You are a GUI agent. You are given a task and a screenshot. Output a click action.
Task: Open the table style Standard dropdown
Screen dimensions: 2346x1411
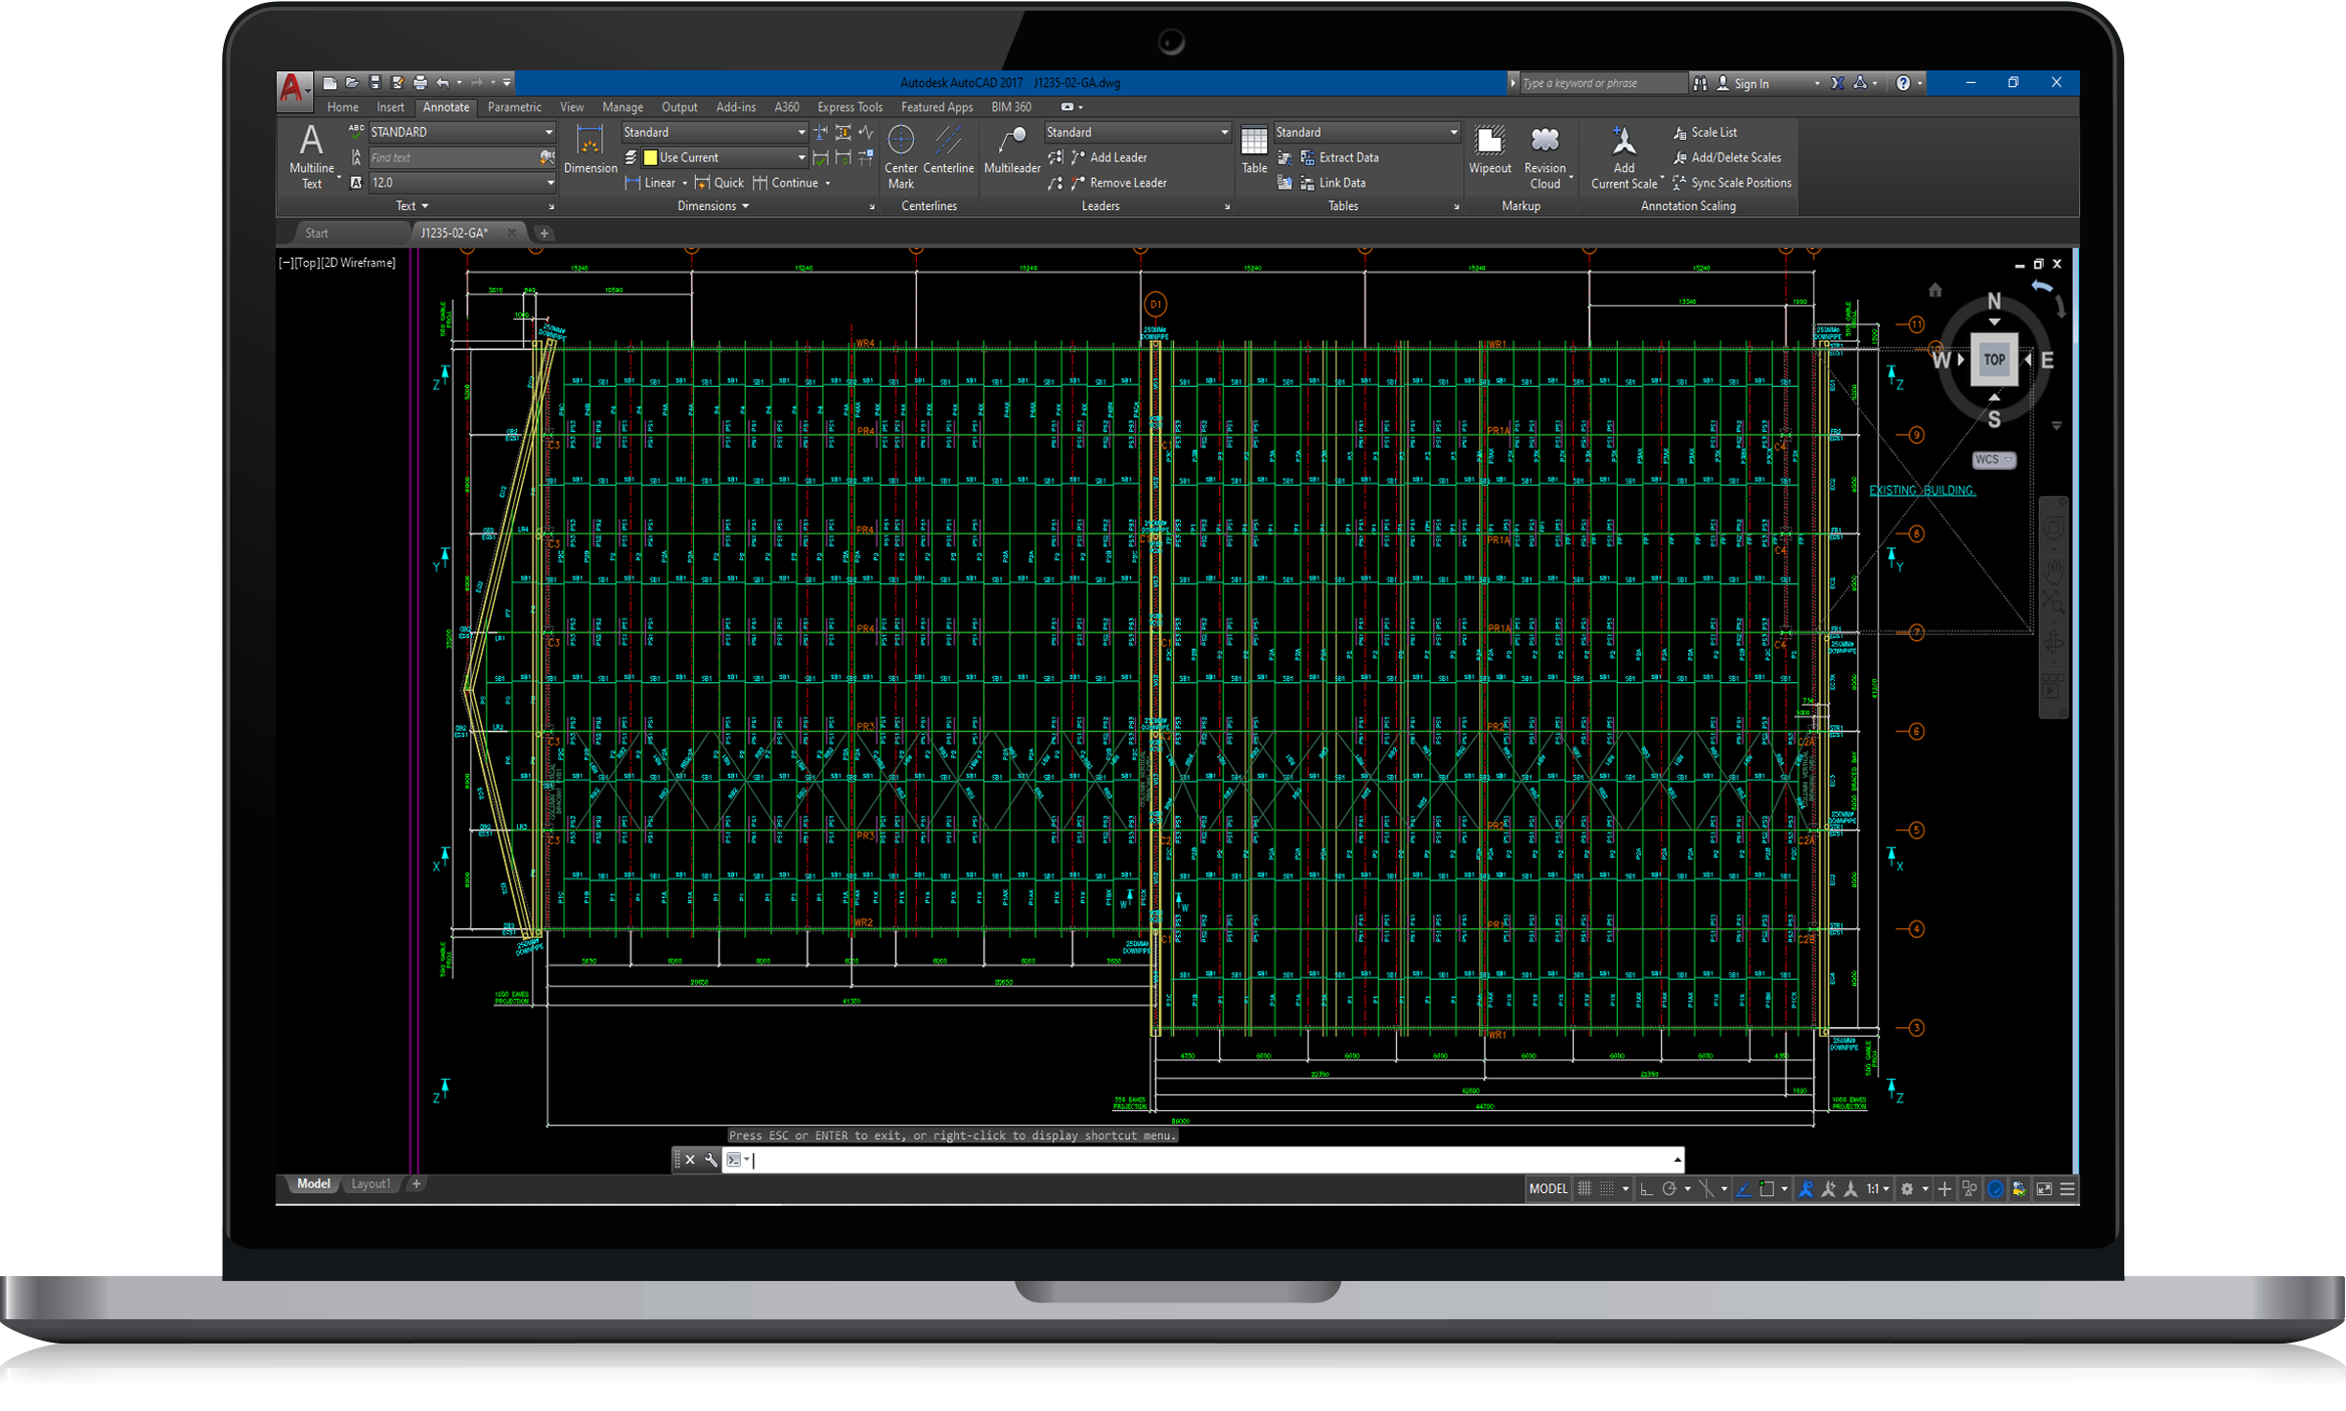click(x=1367, y=132)
